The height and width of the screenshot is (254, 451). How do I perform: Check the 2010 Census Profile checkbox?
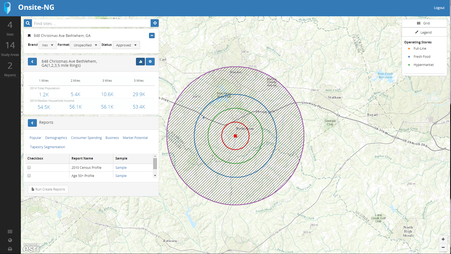pyautogui.click(x=29, y=167)
